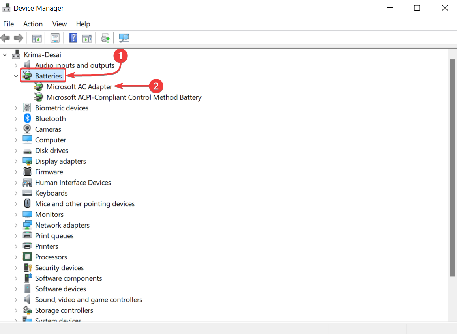457x334 pixels.
Task: Click the Properties toolbar icon
Action: click(x=55, y=38)
